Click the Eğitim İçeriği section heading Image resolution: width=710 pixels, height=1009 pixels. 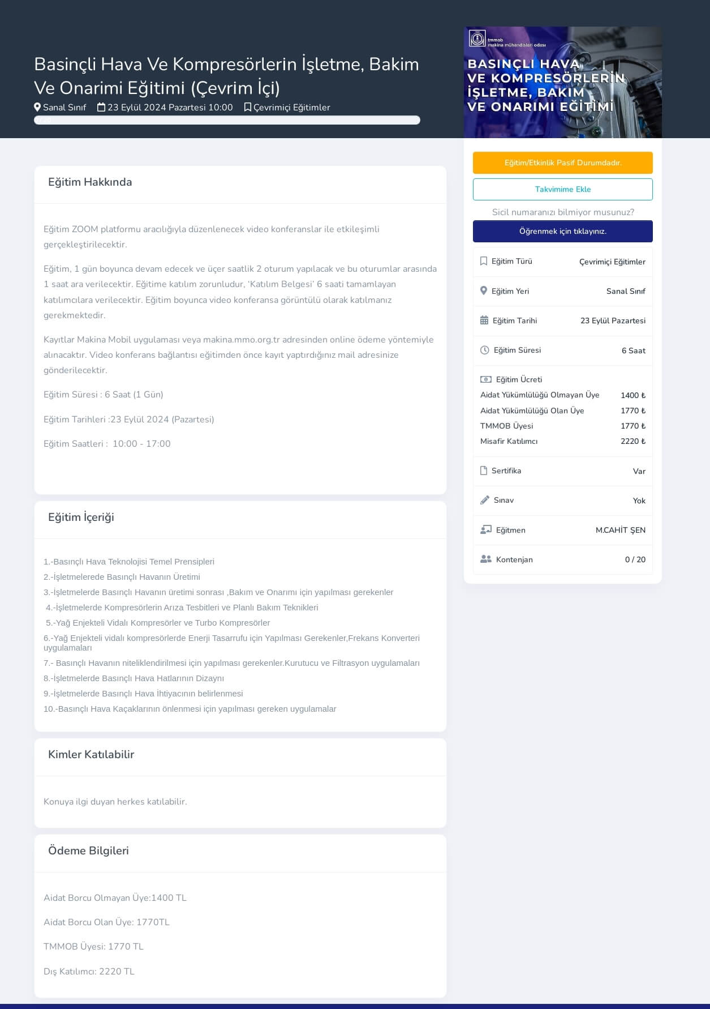point(81,518)
